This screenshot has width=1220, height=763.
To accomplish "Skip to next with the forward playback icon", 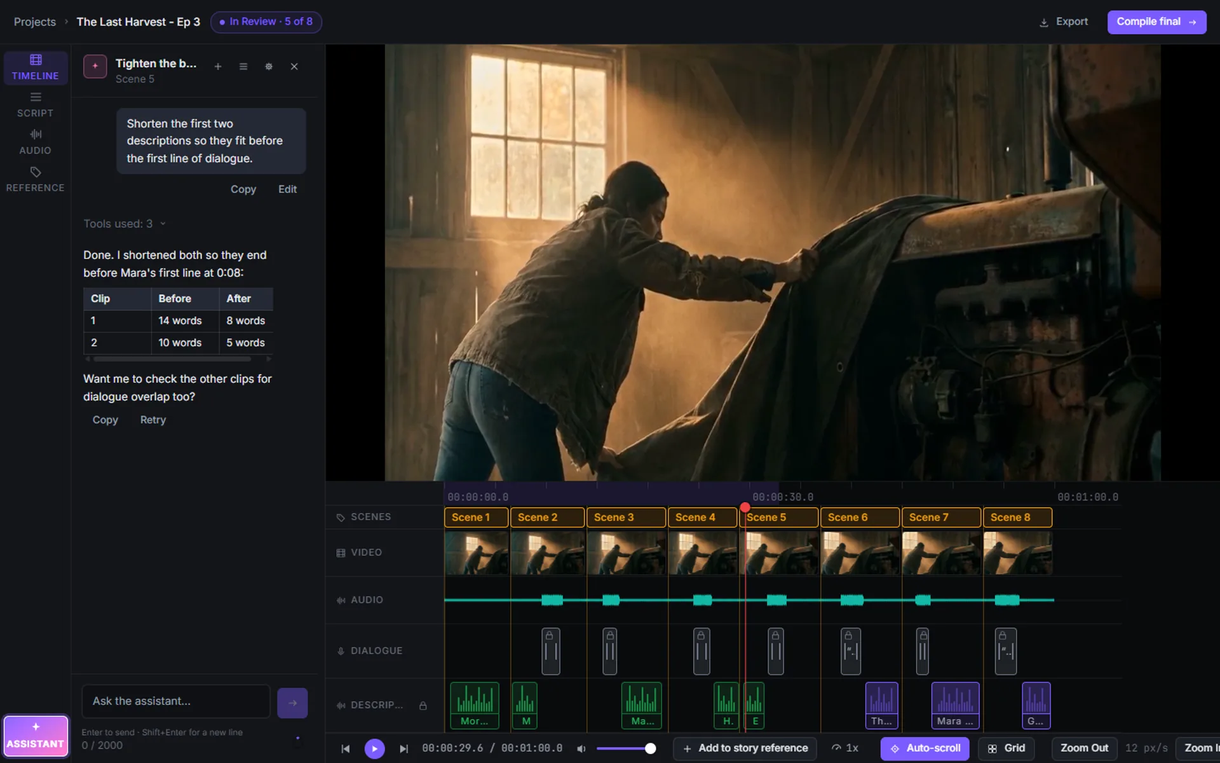I will point(403,748).
